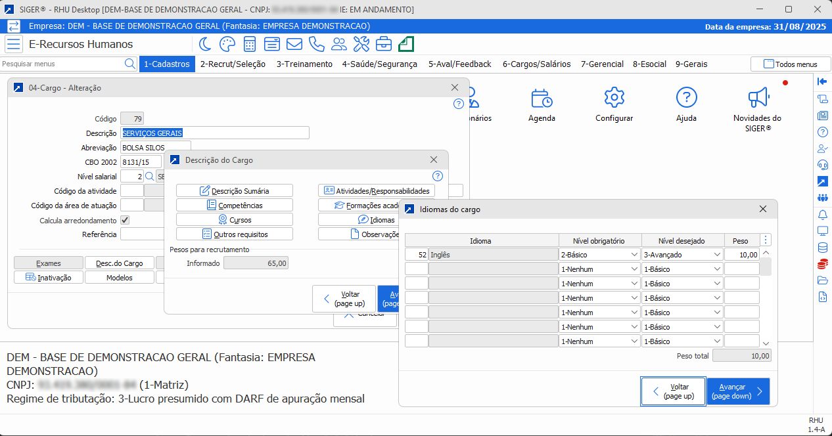Open the color palette theme icon

[227, 44]
